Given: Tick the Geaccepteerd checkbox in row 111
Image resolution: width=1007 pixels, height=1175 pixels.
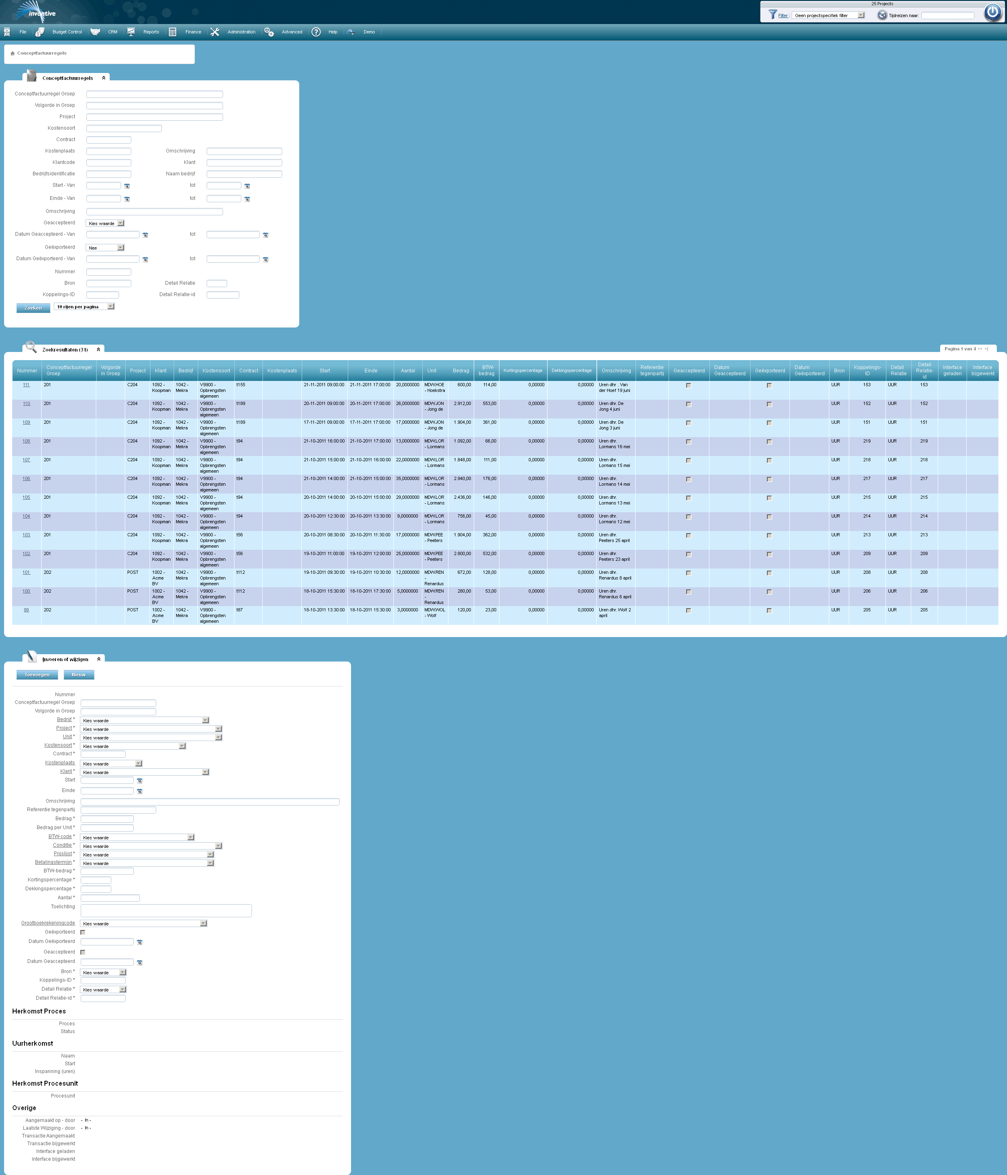Looking at the screenshot, I should pos(688,386).
